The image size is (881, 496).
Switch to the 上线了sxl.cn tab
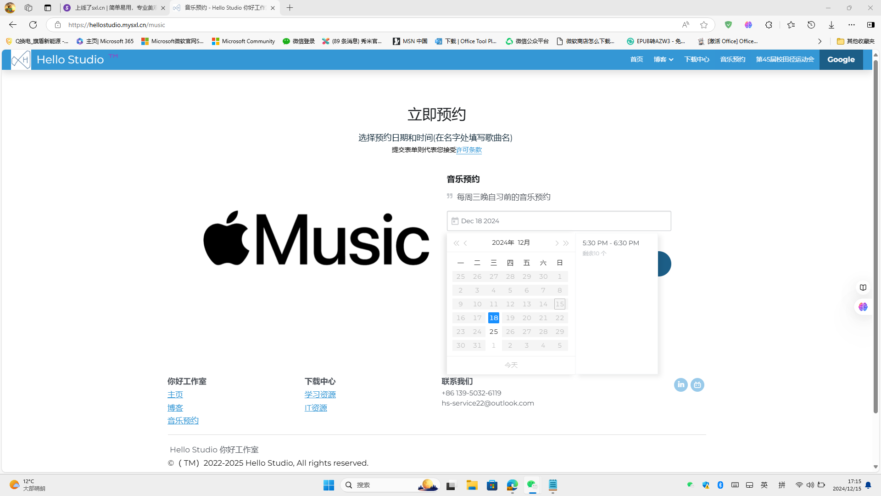(x=115, y=8)
